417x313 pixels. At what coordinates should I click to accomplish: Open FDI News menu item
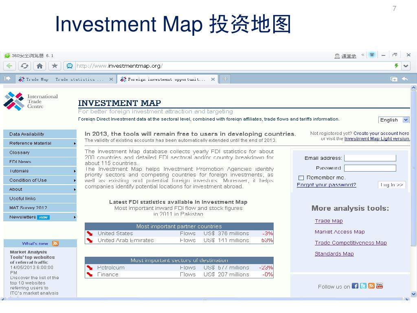tap(40, 161)
